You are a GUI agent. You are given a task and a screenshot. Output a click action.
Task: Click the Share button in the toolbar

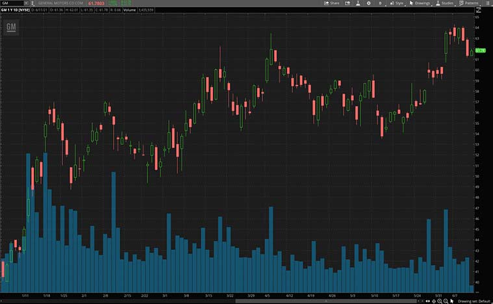pos(331,3)
